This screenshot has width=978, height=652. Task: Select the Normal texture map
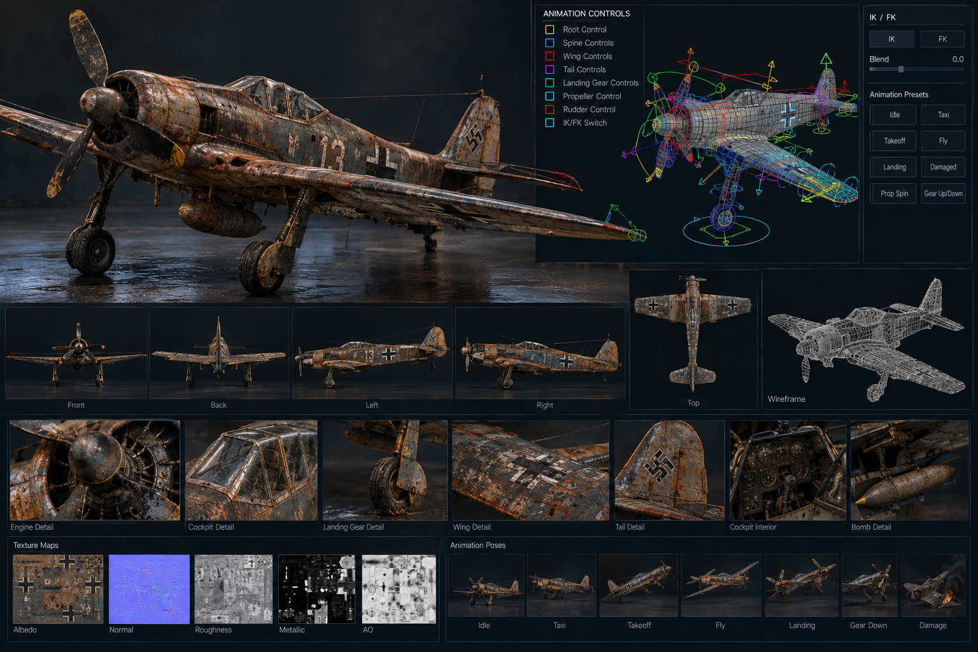150,589
